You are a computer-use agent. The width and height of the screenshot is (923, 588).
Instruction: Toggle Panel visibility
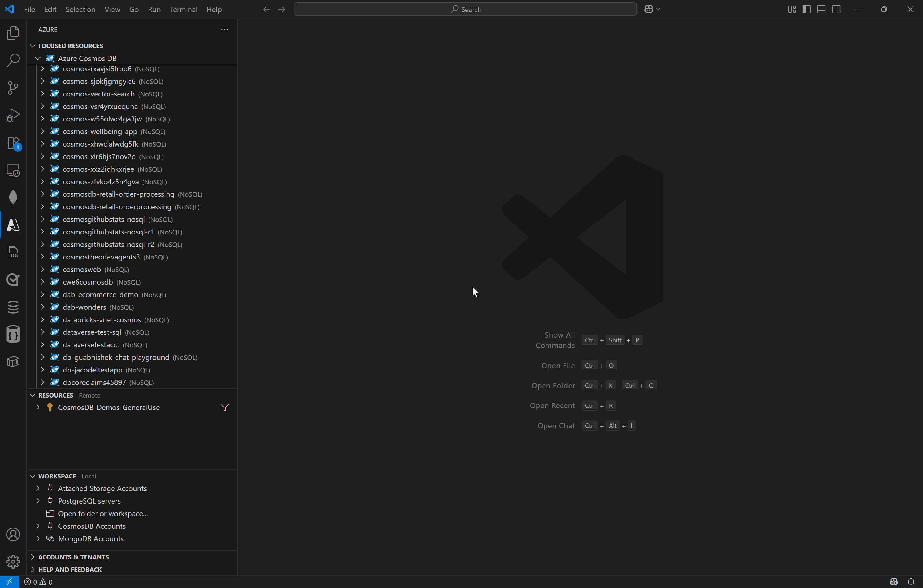[821, 9]
